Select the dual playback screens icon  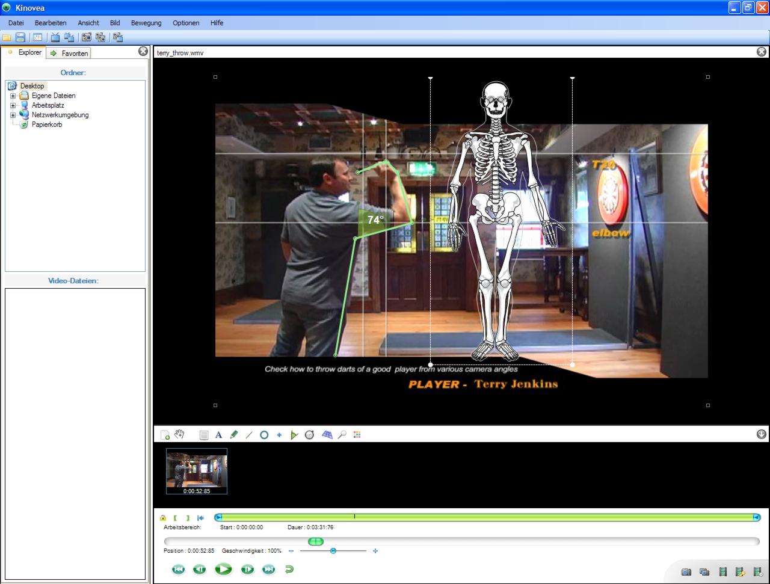pyautogui.click(x=69, y=37)
